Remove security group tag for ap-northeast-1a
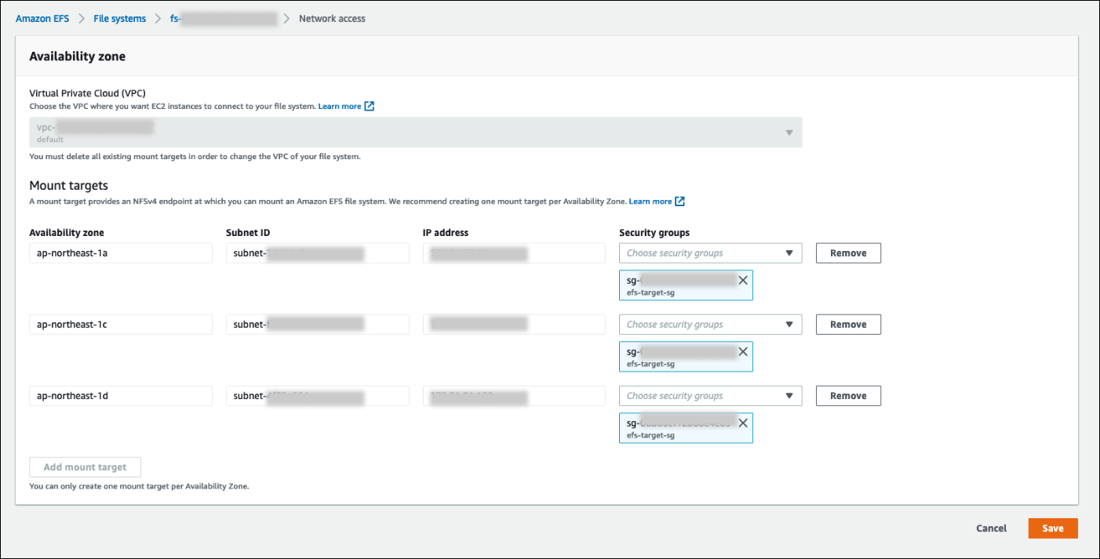This screenshot has width=1100, height=559. point(742,281)
